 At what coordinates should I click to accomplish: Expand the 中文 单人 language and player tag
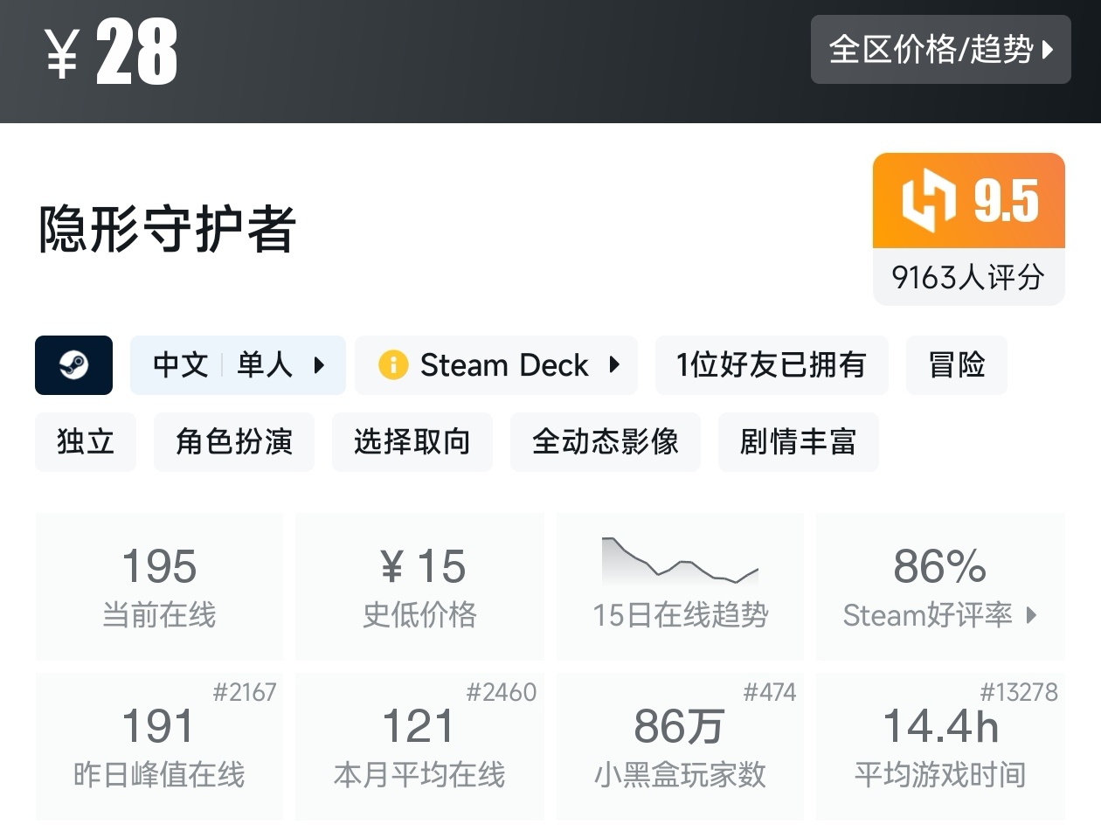pos(238,365)
